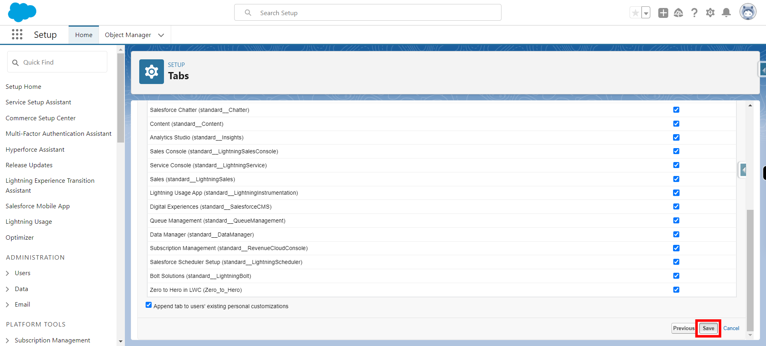Toggle the Bolt Solutions checkbox
Screen dimensions: 766x346
pos(676,276)
